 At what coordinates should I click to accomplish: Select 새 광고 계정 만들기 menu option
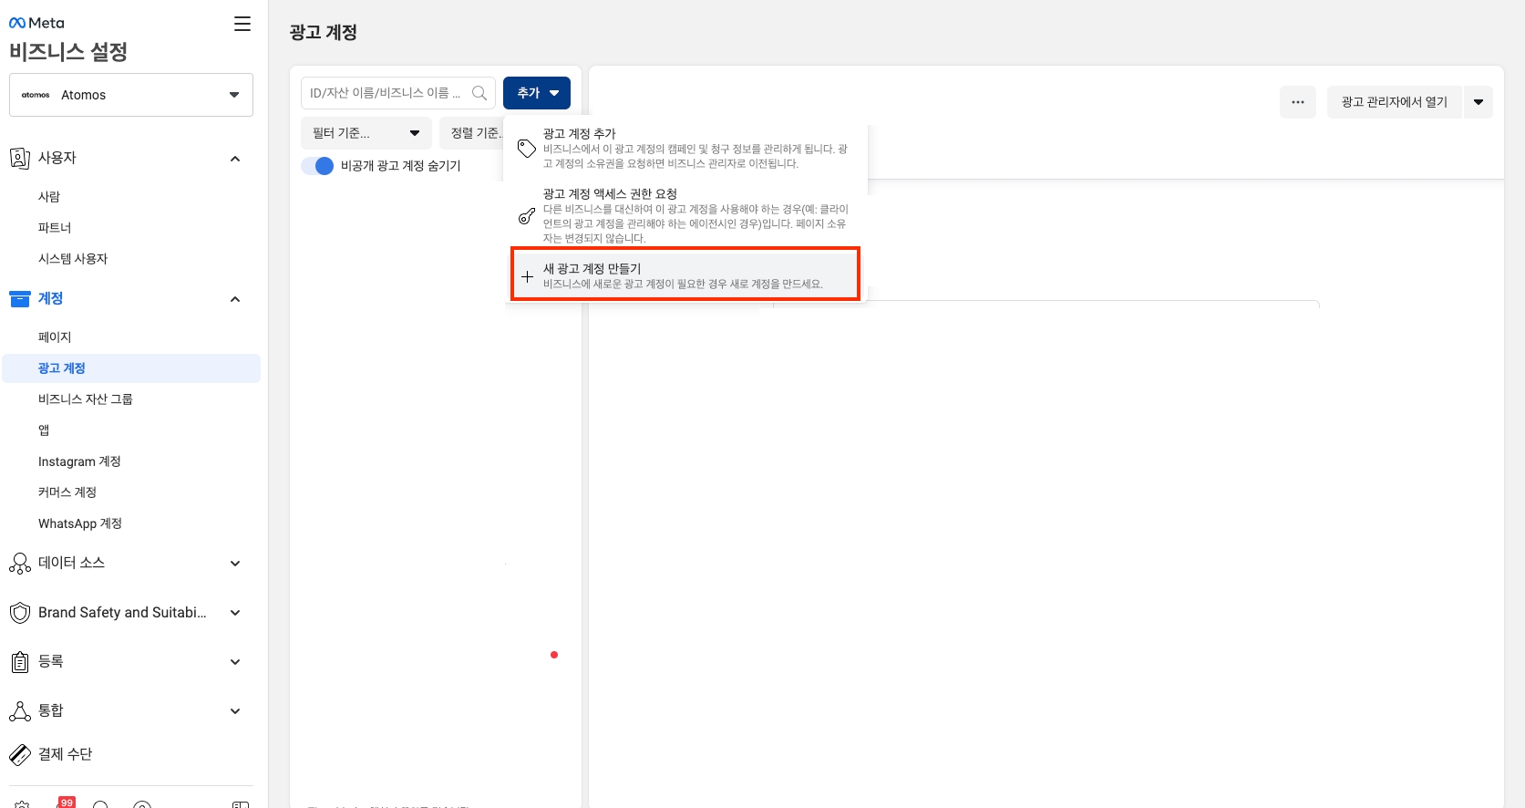point(685,275)
